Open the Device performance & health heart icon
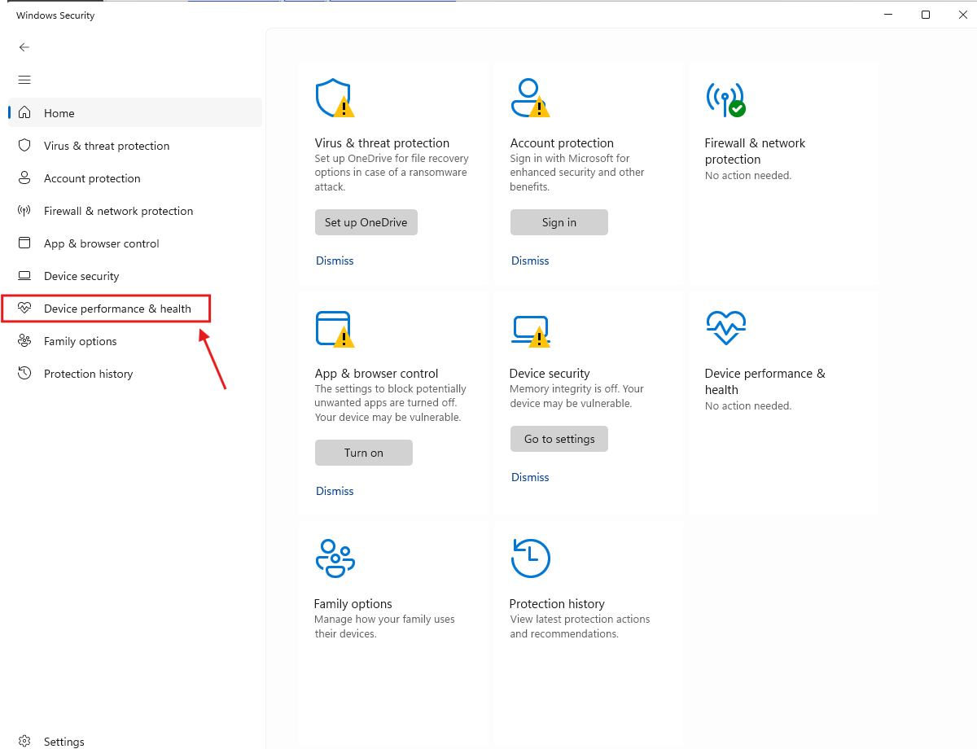Screen dimensions: 977x749 (x=725, y=329)
